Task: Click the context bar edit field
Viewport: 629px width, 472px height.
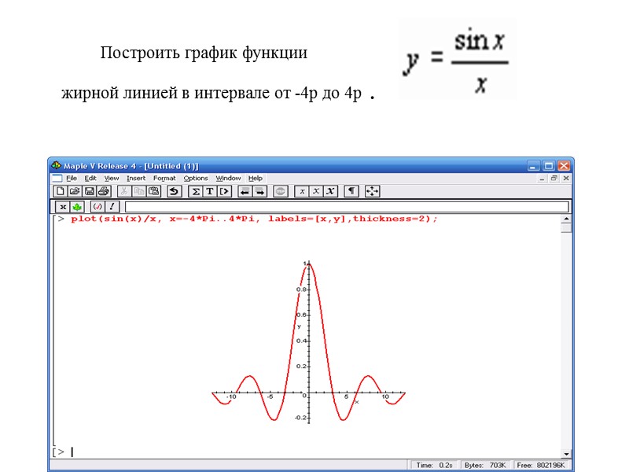Action: (347, 207)
